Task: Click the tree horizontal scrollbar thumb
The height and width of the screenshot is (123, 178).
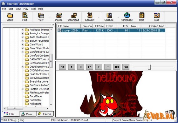Action: coord(15,108)
